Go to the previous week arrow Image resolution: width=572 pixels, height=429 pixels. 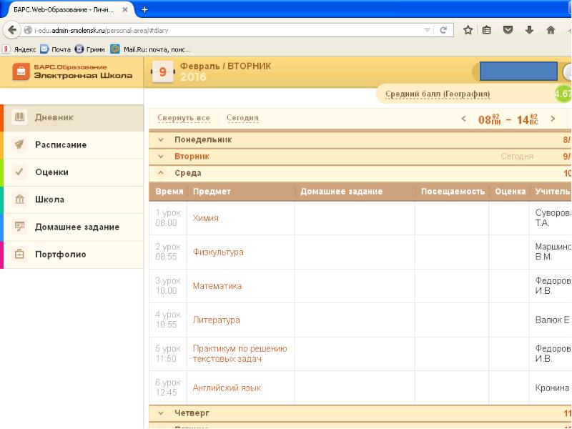(x=463, y=119)
